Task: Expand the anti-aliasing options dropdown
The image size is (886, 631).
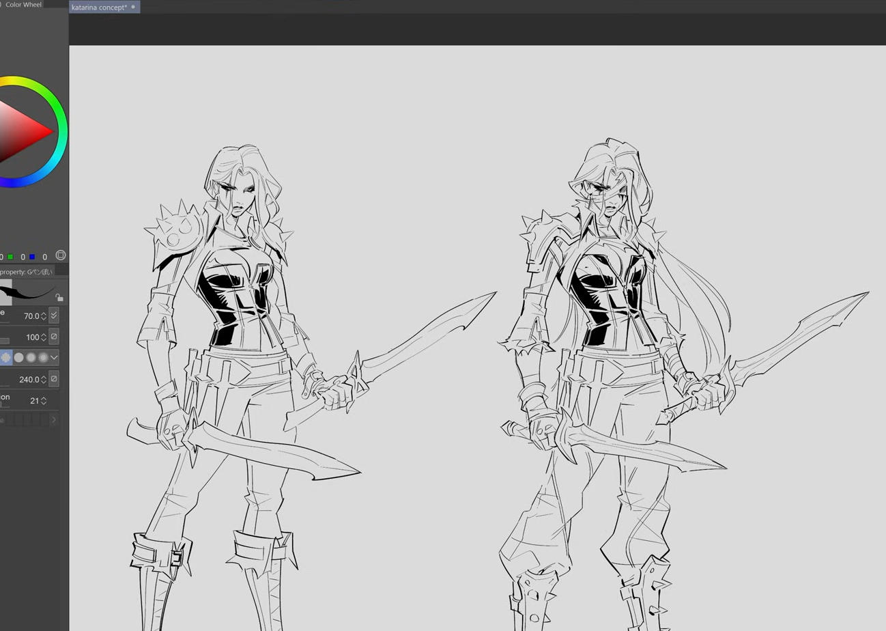Action: (55, 357)
